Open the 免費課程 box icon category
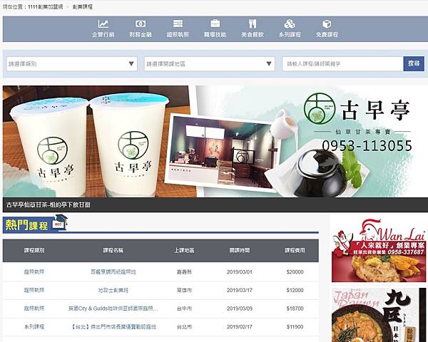The width and height of the screenshot is (428, 342). 327,28
